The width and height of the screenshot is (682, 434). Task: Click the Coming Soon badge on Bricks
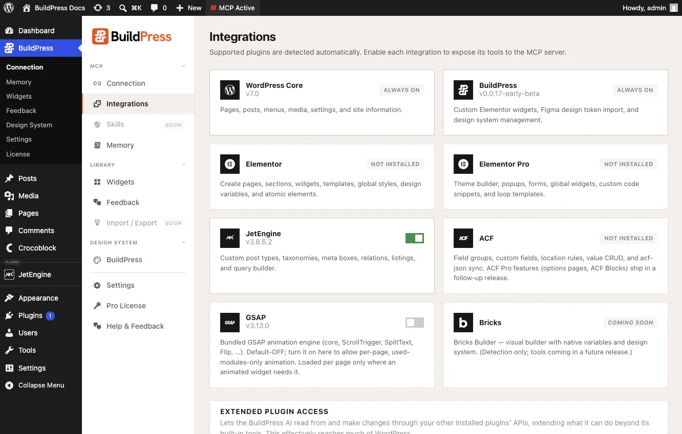630,323
